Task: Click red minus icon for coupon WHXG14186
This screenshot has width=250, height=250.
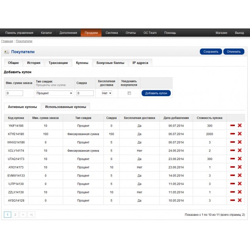Action: pyautogui.click(x=232, y=142)
